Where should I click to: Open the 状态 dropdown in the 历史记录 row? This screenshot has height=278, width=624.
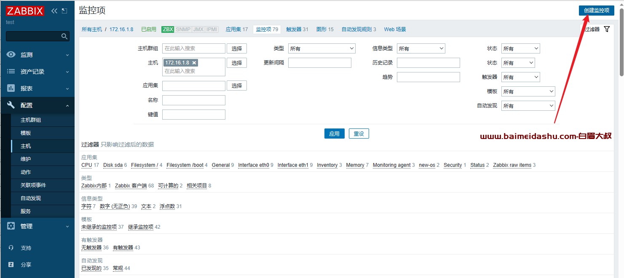pos(518,63)
